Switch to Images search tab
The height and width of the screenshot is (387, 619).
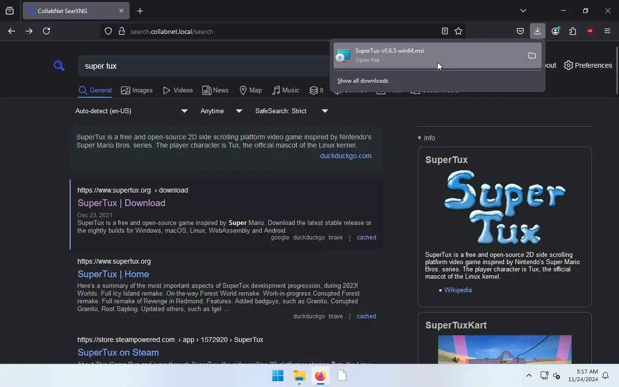tap(137, 90)
